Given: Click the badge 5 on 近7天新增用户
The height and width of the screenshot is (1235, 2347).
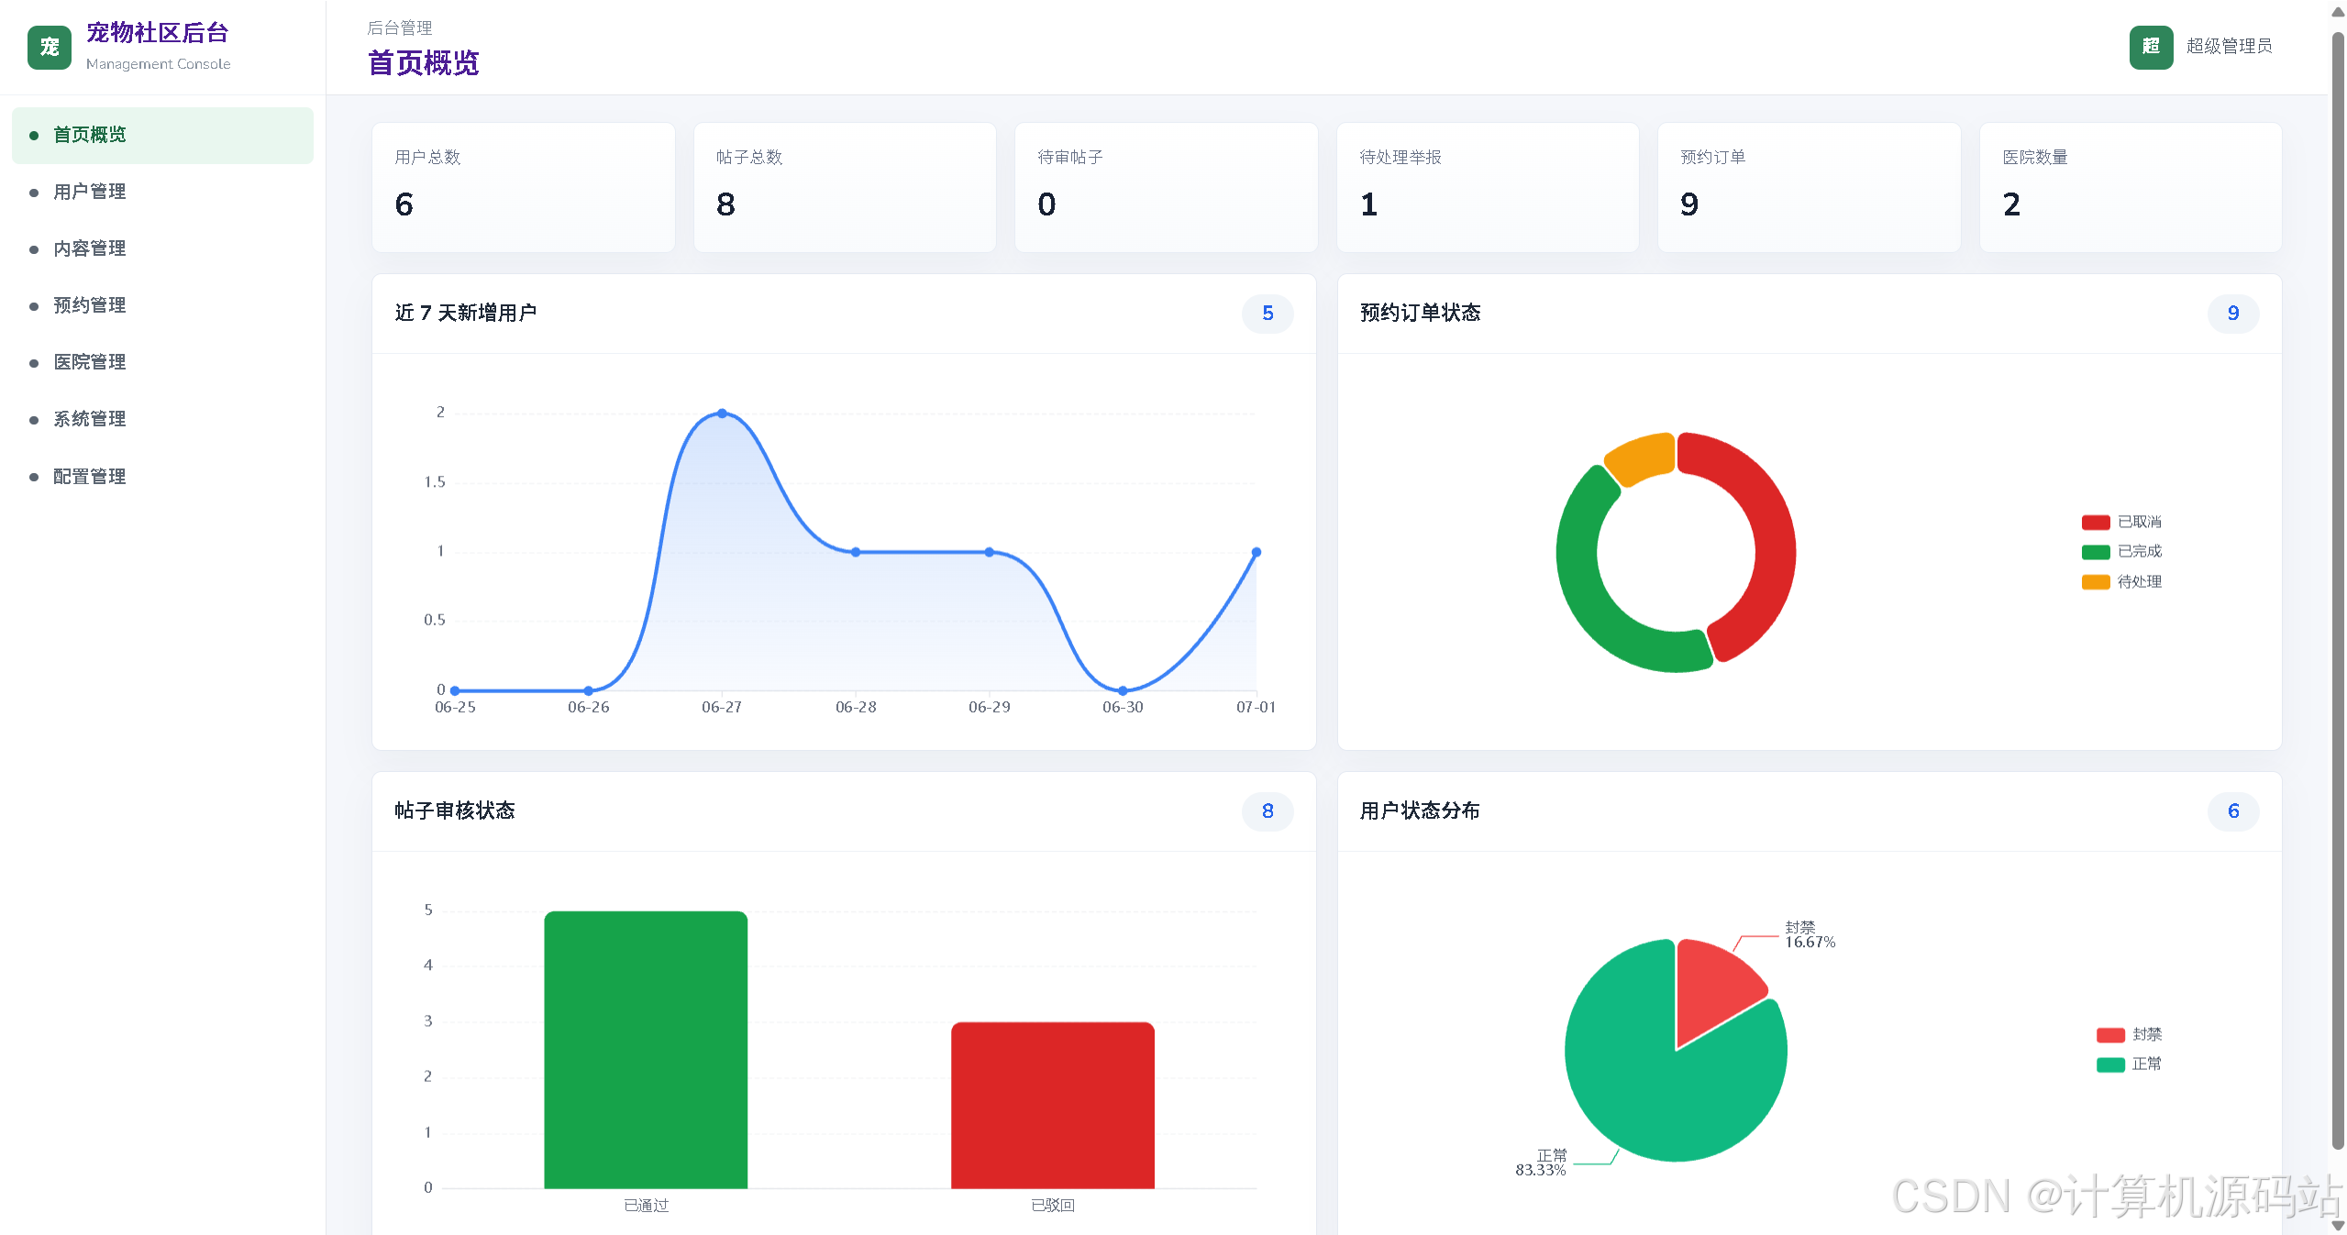Looking at the screenshot, I should (1268, 314).
